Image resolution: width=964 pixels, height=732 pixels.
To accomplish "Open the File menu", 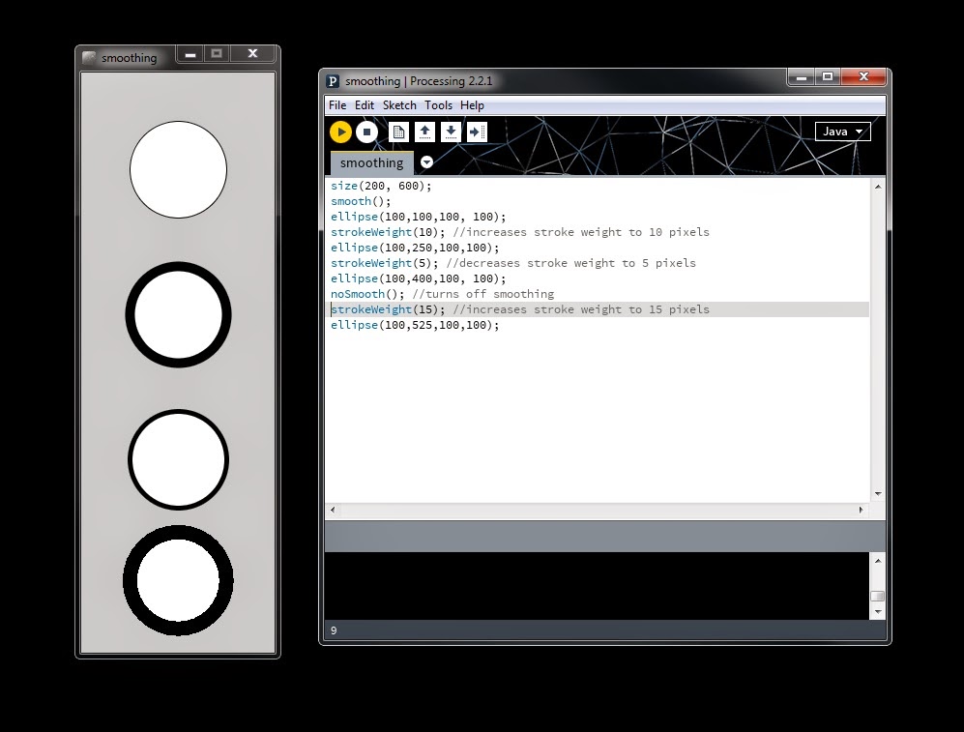I will (x=337, y=105).
